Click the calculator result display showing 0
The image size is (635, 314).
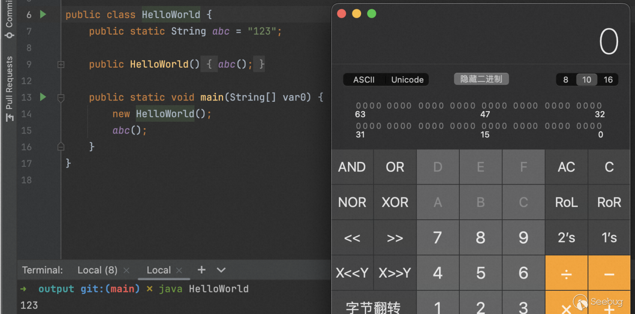click(x=609, y=42)
